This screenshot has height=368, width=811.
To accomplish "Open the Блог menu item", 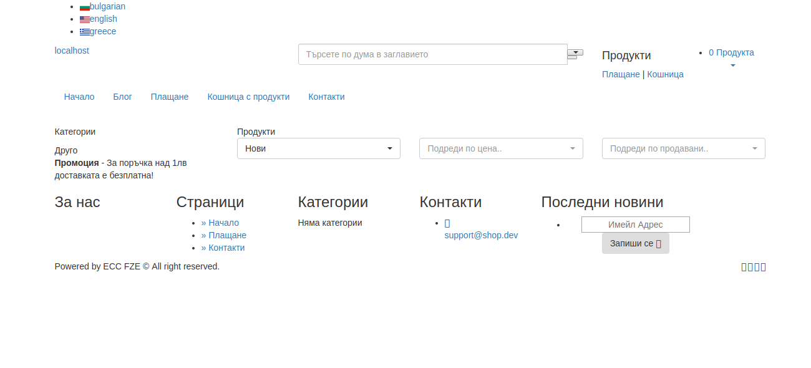I will coord(122,97).
